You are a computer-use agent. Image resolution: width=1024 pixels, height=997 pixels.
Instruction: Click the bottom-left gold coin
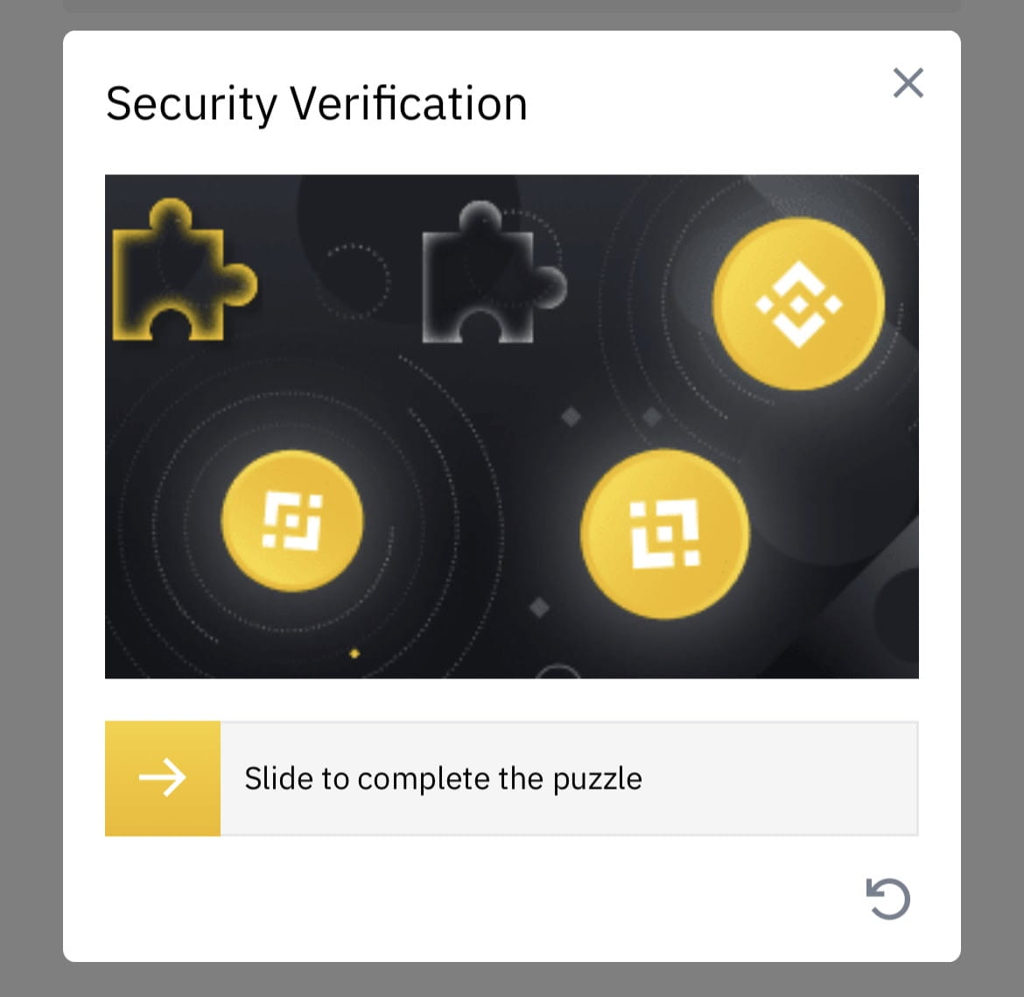pyautogui.click(x=292, y=522)
